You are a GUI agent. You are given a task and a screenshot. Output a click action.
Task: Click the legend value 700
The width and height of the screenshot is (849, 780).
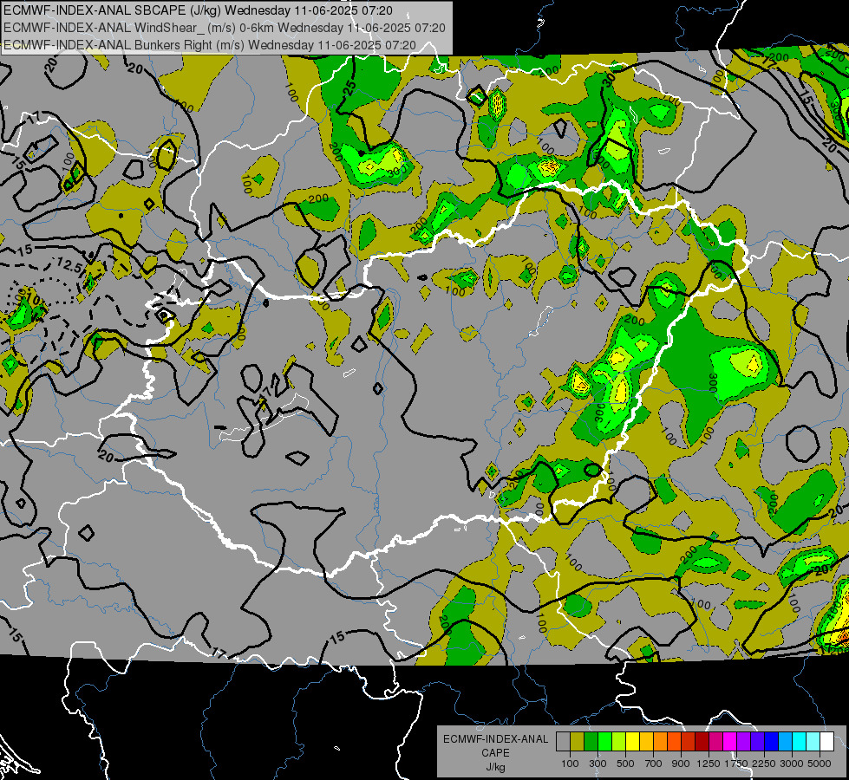tap(654, 764)
